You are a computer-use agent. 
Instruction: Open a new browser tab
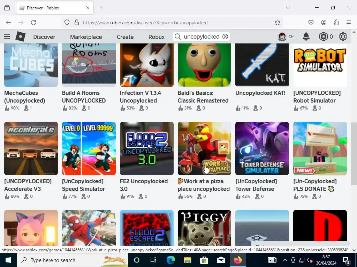(101, 8)
